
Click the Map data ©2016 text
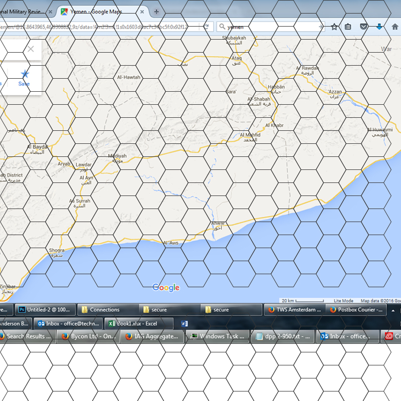click(380, 301)
